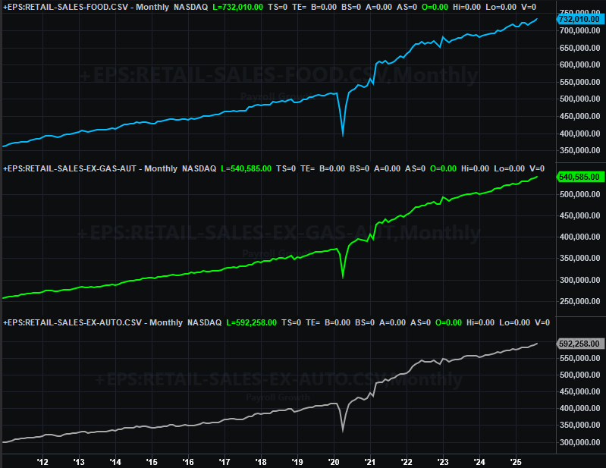Click the green O=0.00 value in top panel header

tap(442, 7)
